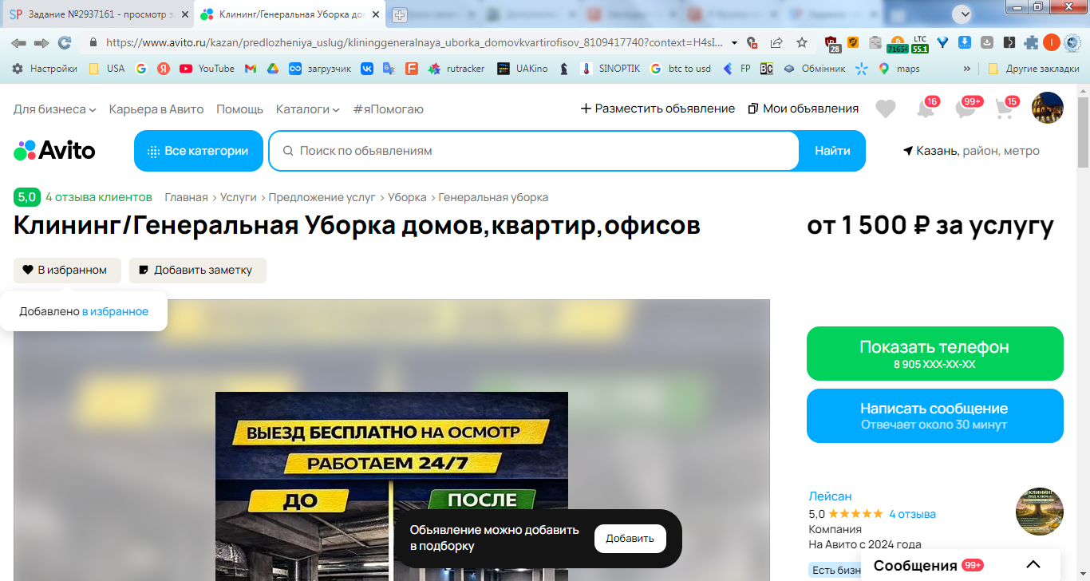Expand the Для бизнеса dropdown

pos(55,109)
